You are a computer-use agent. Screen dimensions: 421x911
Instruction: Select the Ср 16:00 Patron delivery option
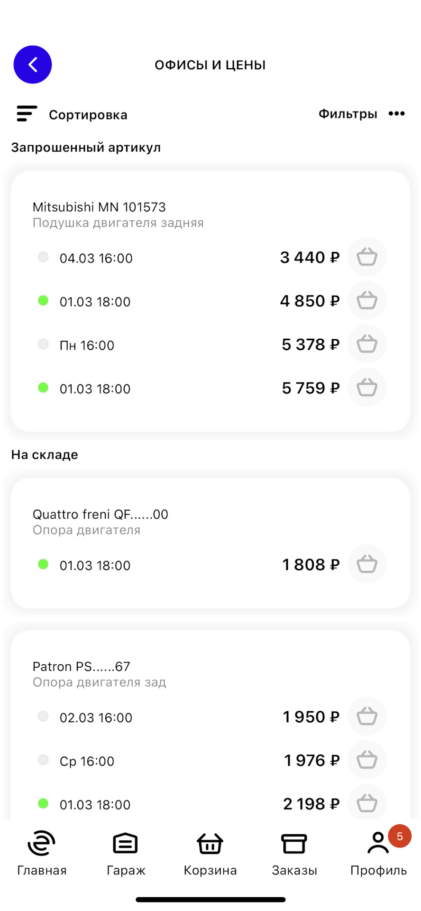point(87,761)
